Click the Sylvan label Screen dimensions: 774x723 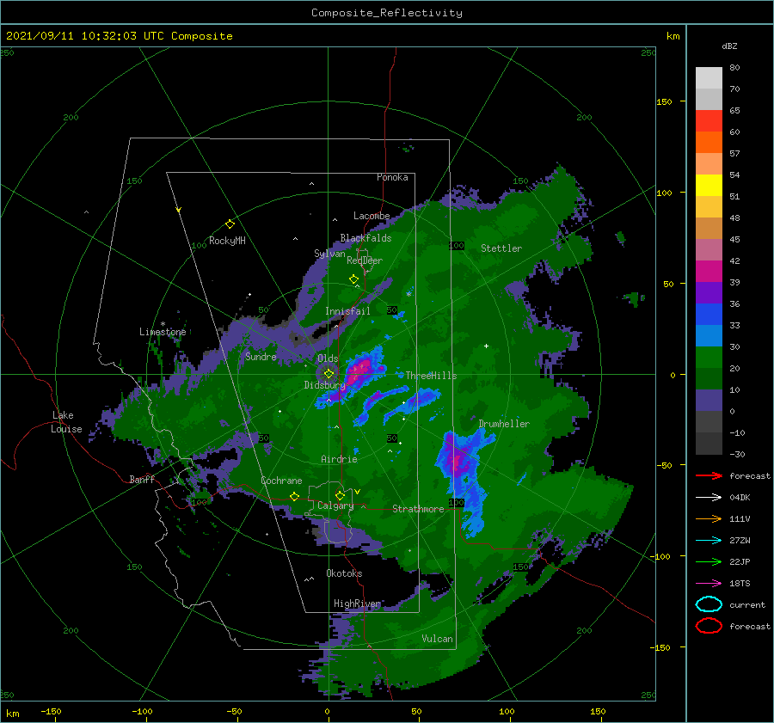329,254
